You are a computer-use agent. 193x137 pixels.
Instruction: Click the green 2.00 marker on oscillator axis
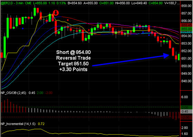tap(186, 107)
